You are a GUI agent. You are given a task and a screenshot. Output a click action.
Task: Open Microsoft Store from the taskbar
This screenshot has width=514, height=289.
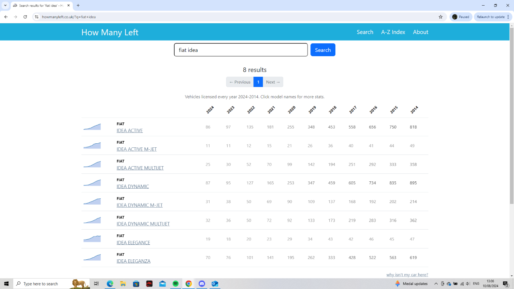pyautogui.click(x=136, y=283)
